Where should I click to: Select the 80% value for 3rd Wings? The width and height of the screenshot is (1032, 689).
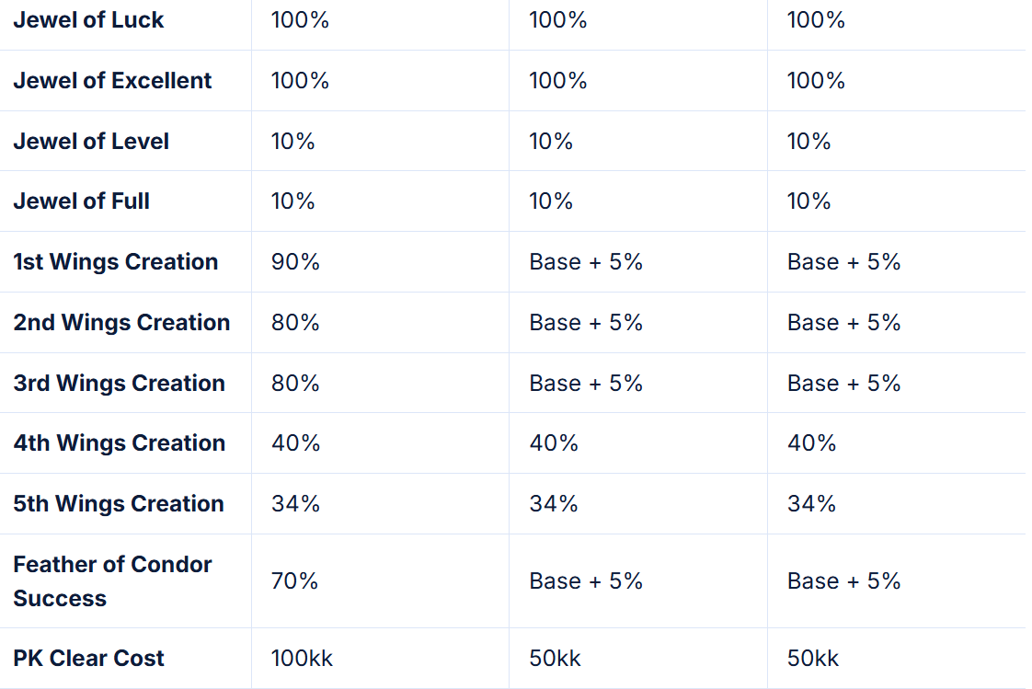(x=295, y=384)
